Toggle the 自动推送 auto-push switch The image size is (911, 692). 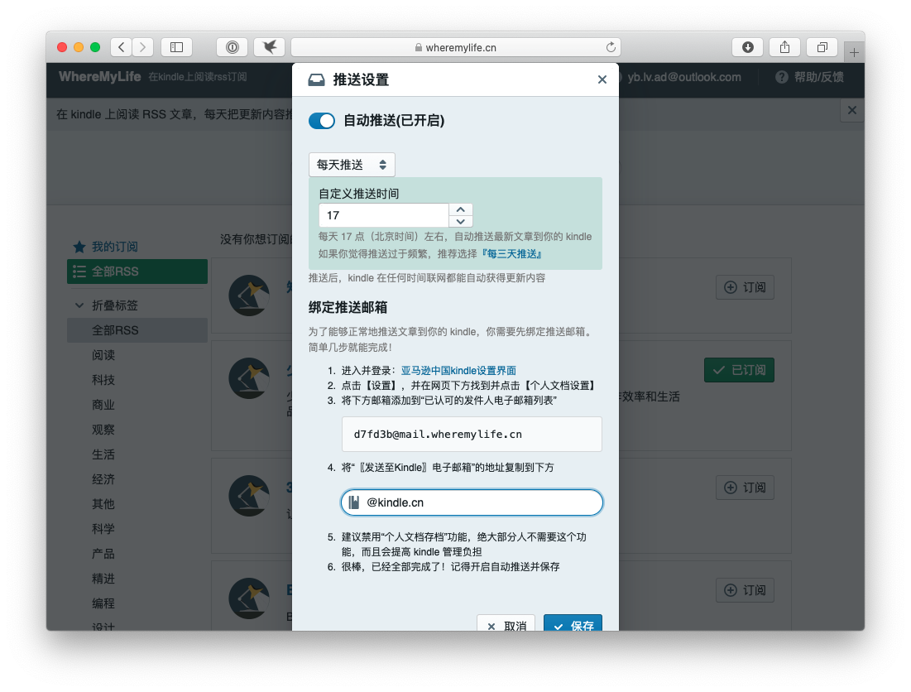(x=322, y=121)
